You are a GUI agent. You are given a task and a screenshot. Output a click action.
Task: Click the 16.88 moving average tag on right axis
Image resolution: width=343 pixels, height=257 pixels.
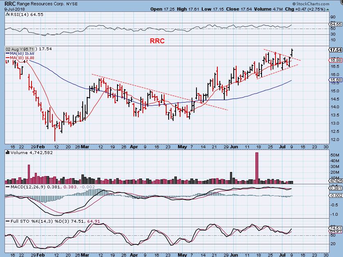click(335, 60)
